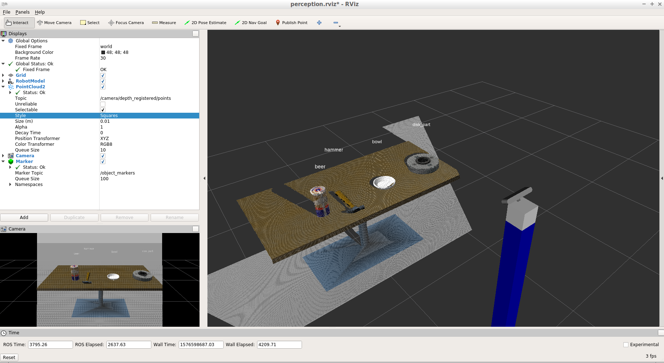The width and height of the screenshot is (664, 363).
Task: Click the Add display button
Action: point(24,218)
